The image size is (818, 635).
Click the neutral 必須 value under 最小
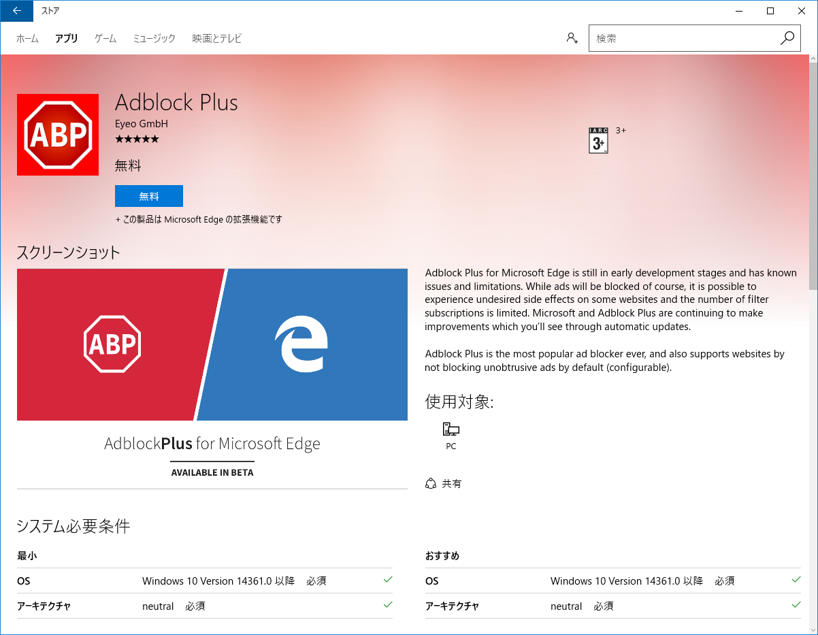point(174,606)
